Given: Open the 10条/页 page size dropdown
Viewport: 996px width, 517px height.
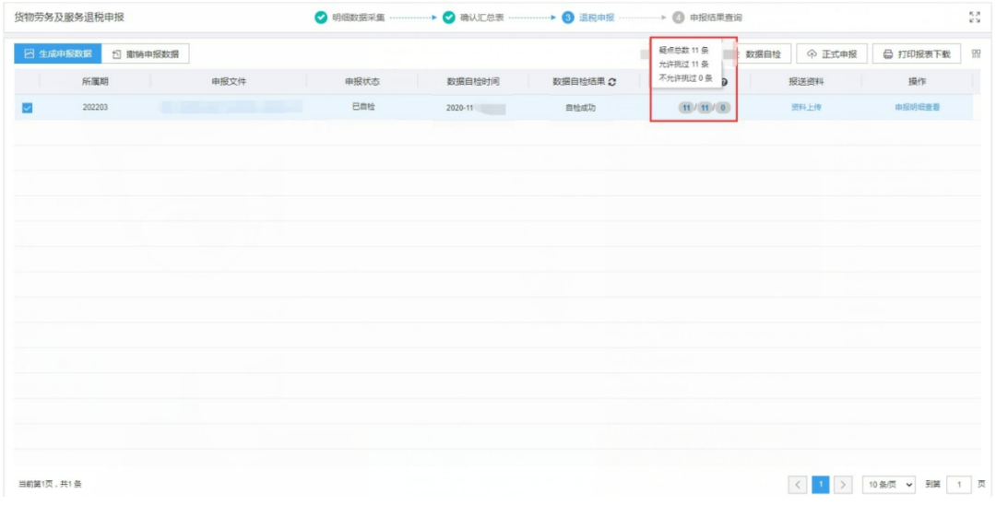Looking at the screenshot, I should pos(889,484).
